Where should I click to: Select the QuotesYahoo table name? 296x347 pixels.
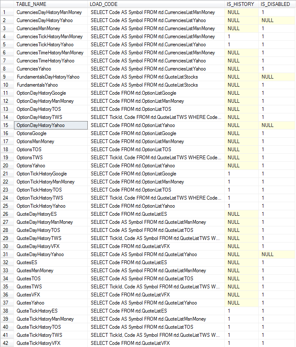coord(51,303)
